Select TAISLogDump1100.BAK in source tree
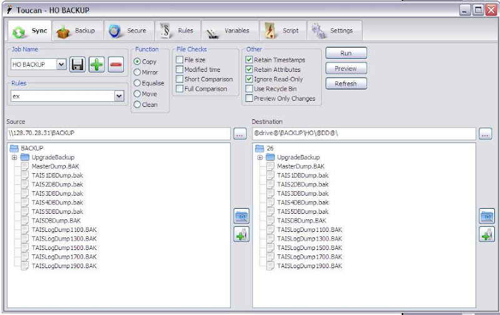This screenshot has height=315, width=500. click(x=64, y=229)
